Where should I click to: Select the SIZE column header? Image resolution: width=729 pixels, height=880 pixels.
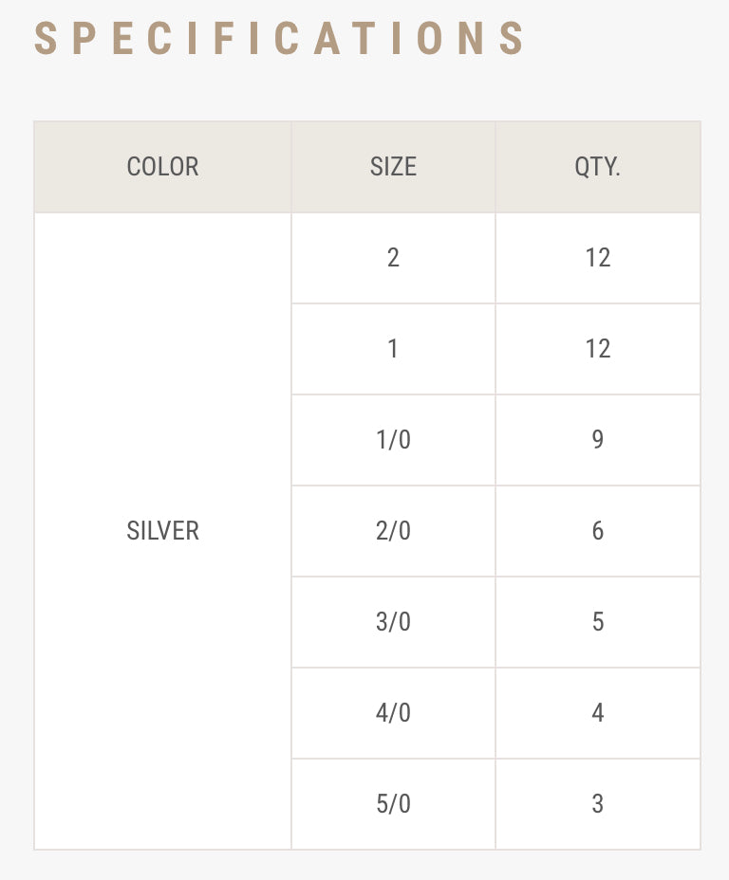click(393, 167)
